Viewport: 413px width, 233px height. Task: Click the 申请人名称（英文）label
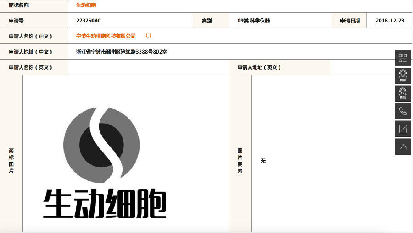point(31,67)
